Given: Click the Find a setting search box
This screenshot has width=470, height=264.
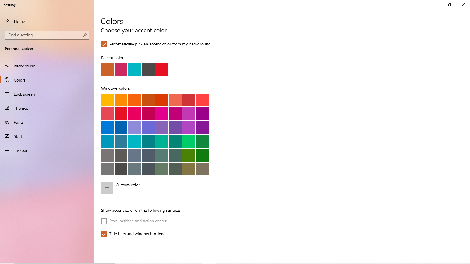Looking at the screenshot, I should [x=47, y=35].
